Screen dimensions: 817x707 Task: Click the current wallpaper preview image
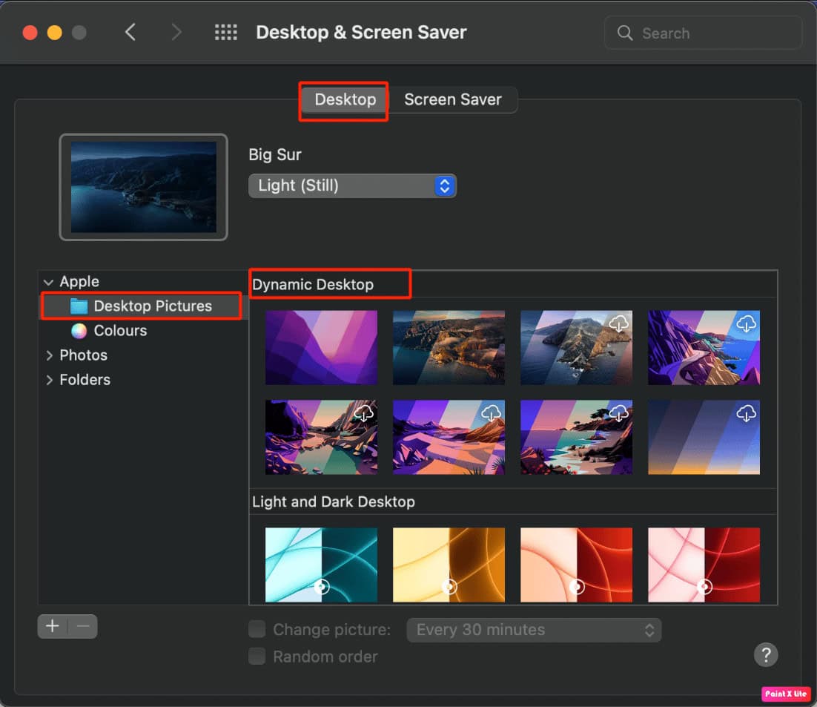pos(143,187)
